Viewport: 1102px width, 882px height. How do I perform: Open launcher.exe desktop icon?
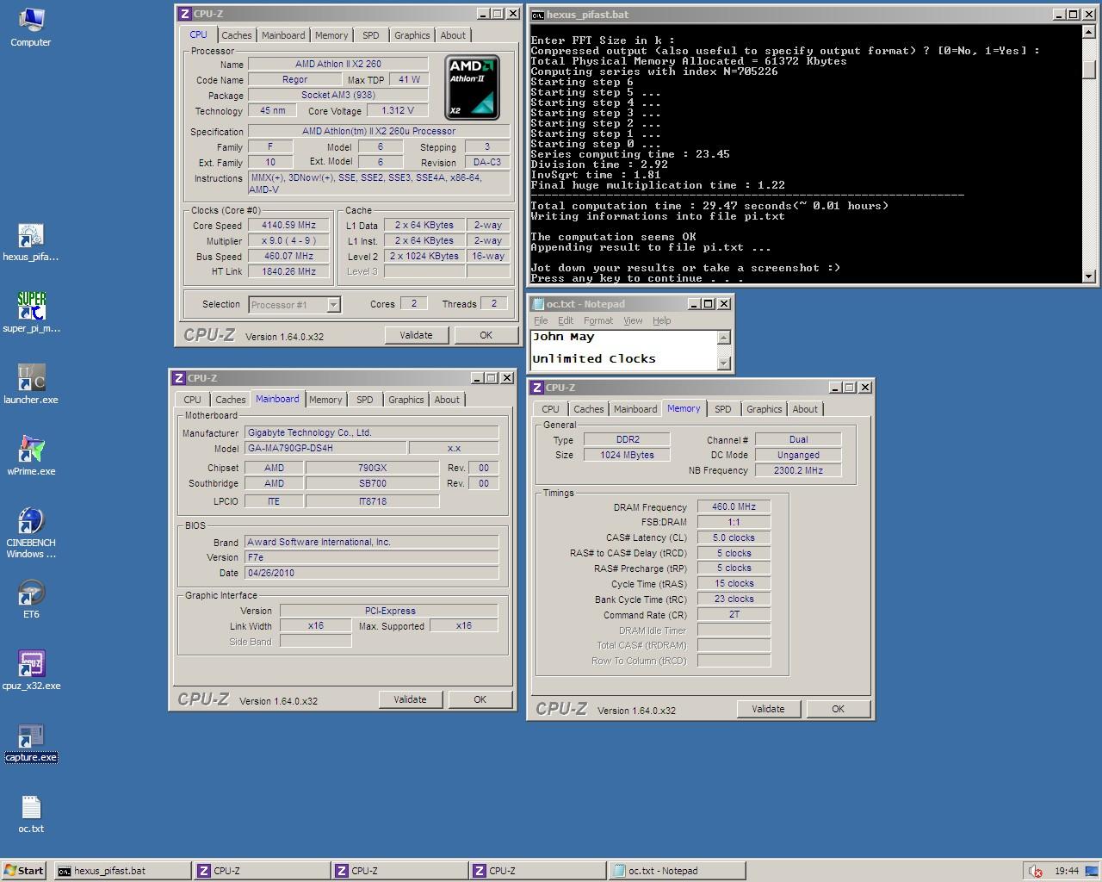click(31, 384)
